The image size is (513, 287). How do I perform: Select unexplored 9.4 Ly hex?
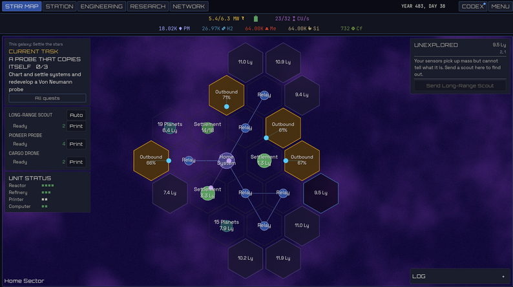tap(302, 95)
